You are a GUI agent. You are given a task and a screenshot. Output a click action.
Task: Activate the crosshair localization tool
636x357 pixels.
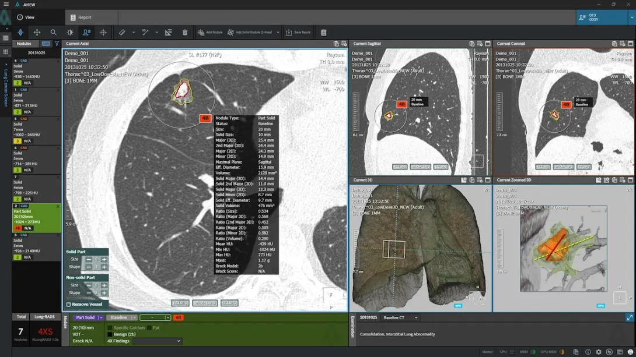tap(103, 32)
